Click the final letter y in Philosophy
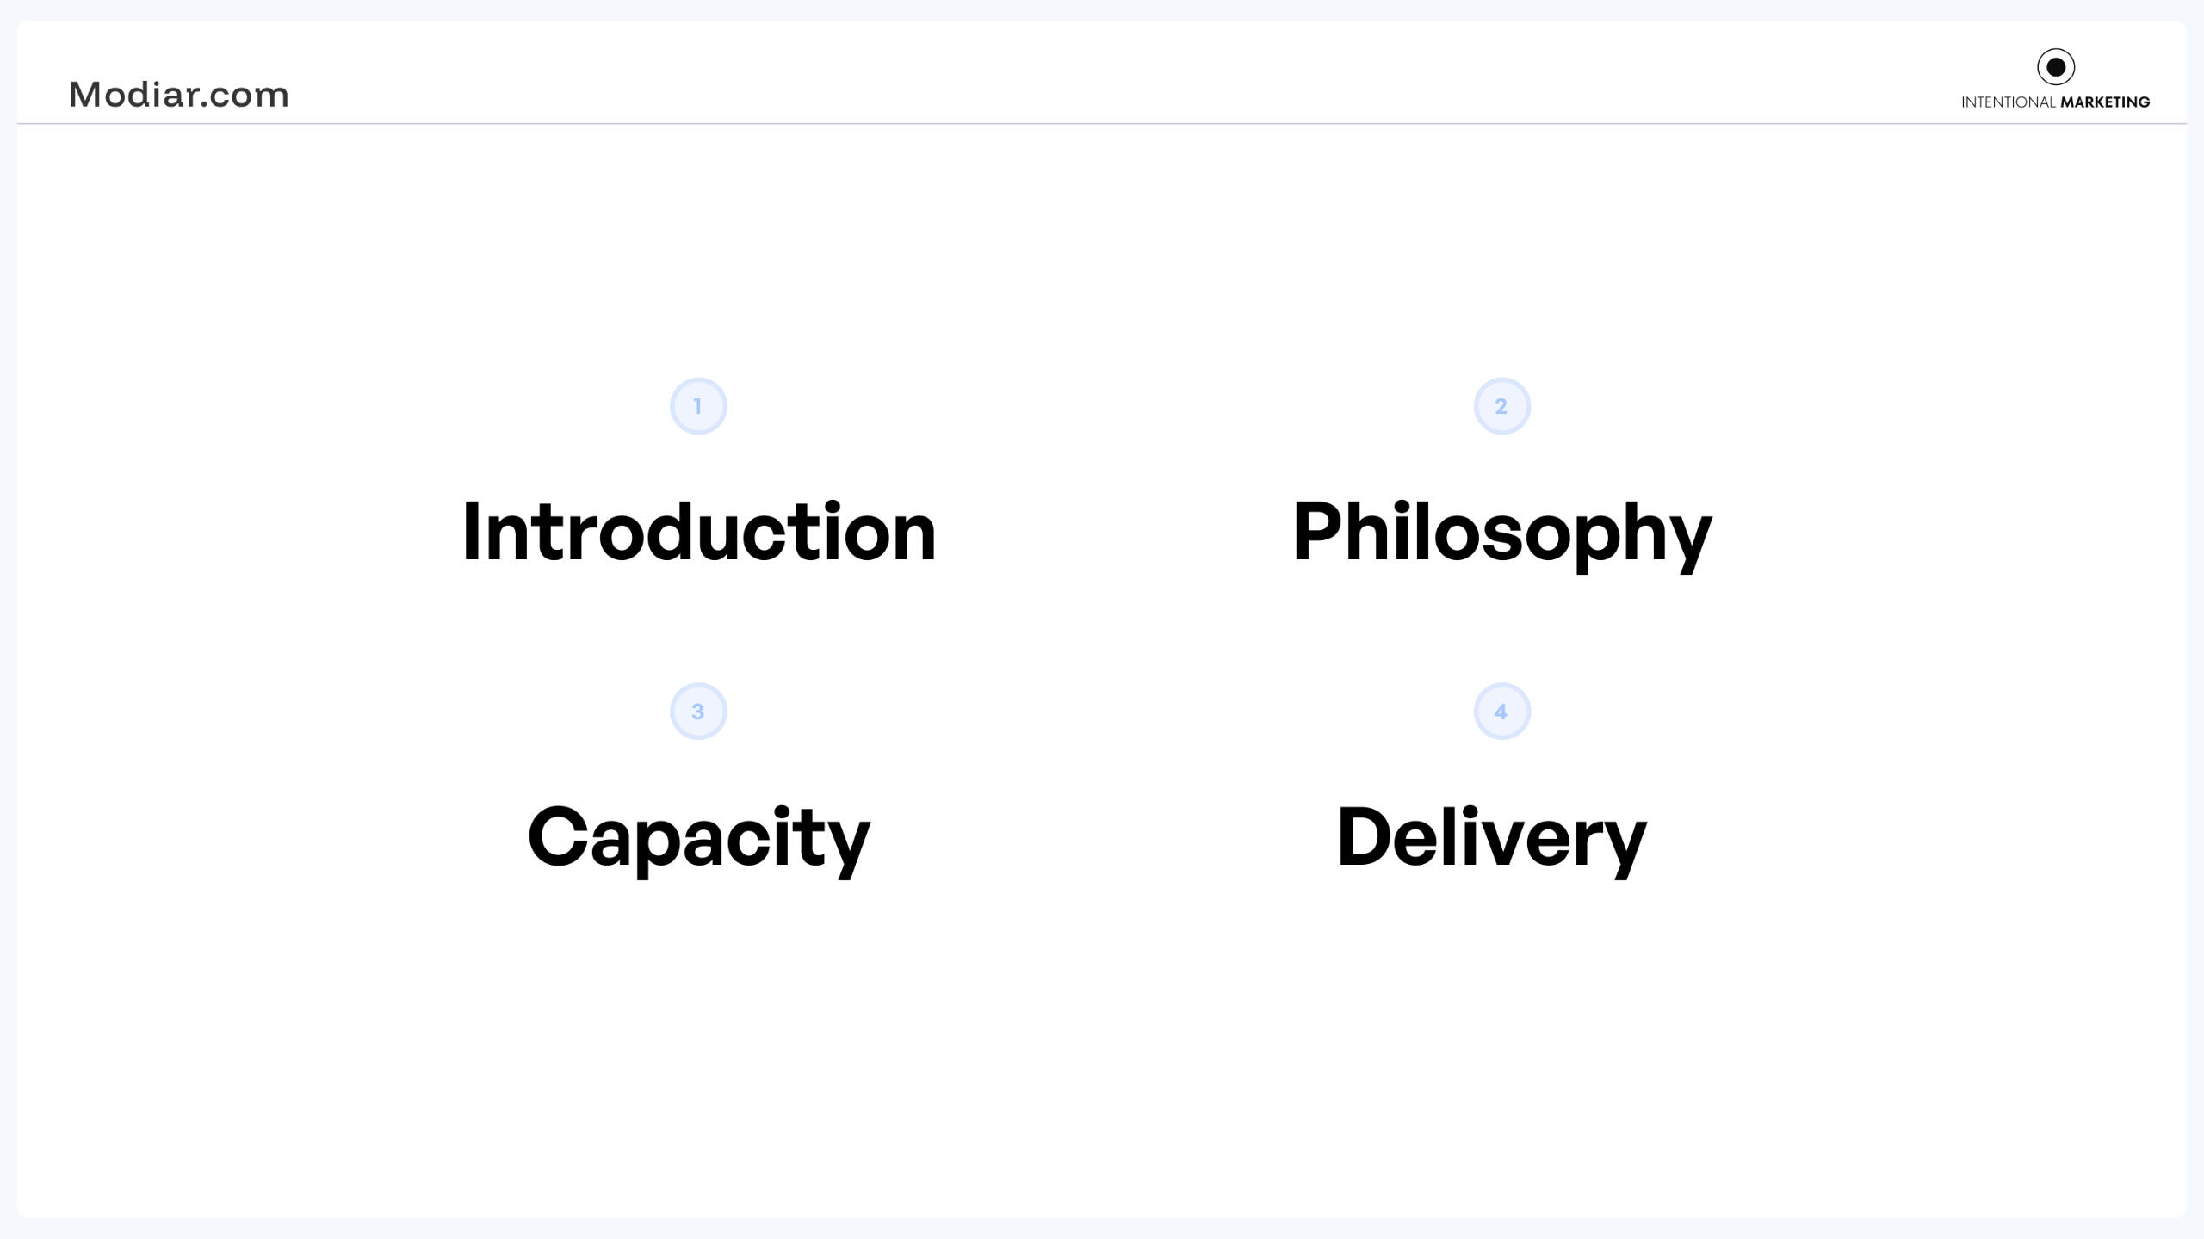Image resolution: width=2204 pixels, height=1239 pixels. 1687,540
